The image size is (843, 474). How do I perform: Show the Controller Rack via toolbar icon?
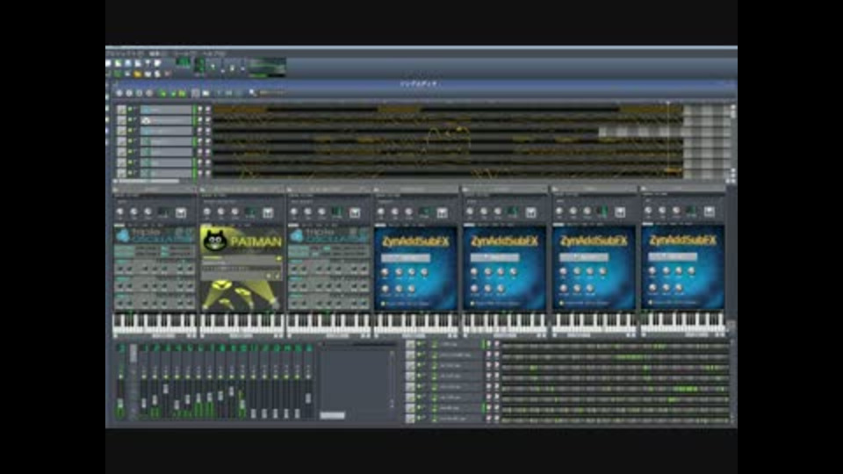click(x=167, y=74)
